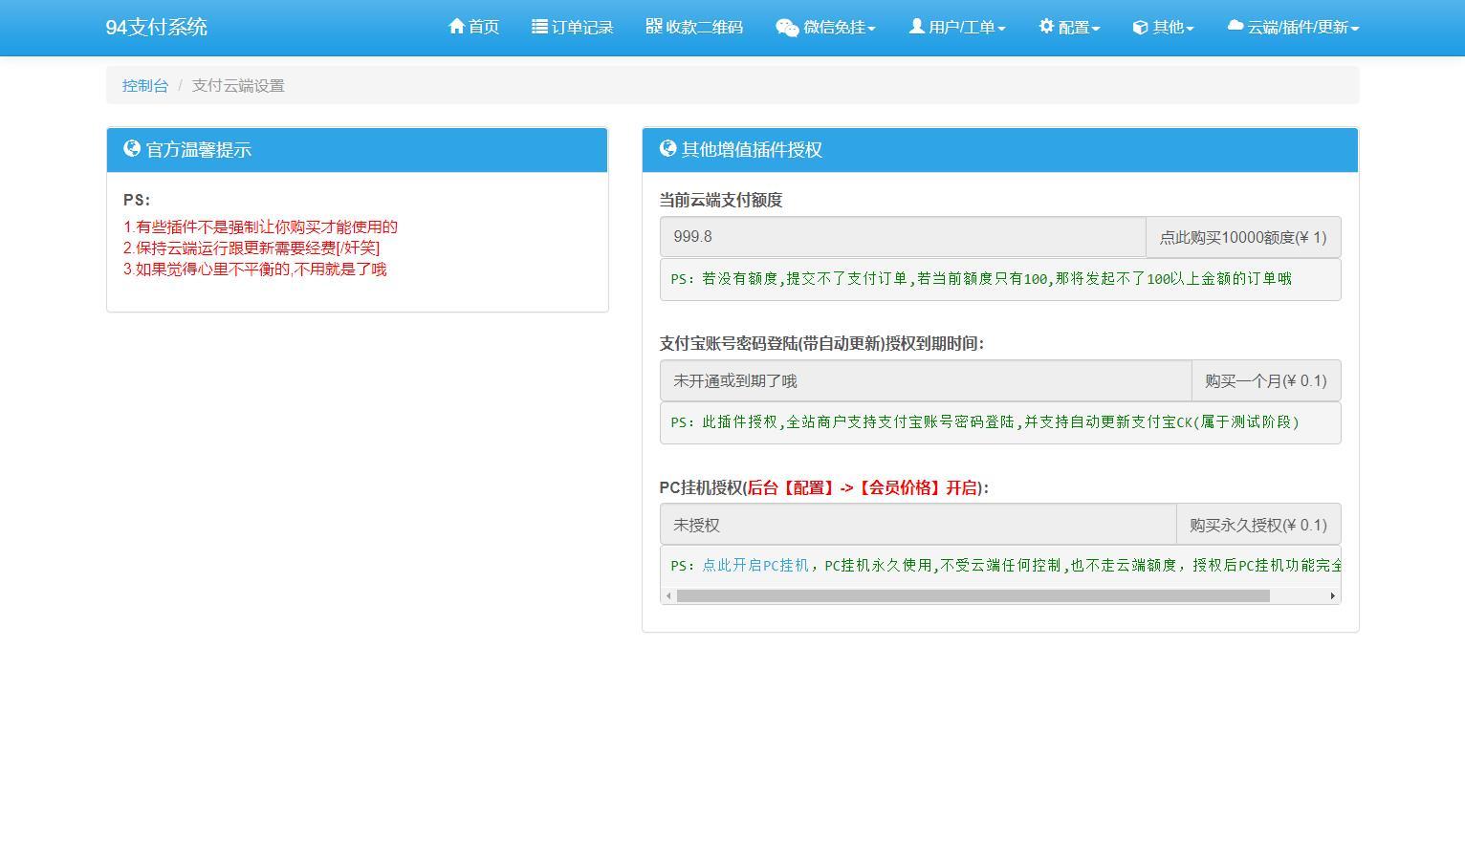
Task: Click 点此购买10000额度(¥1) button
Action: 1242,236
